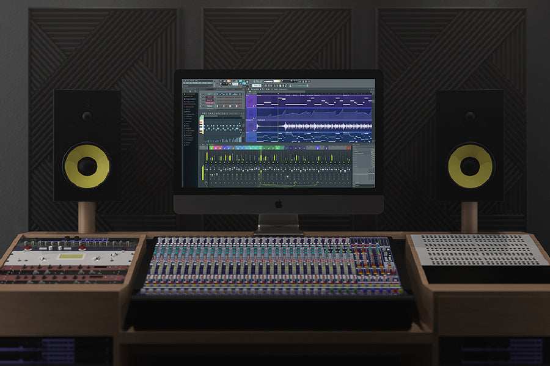
Task: Mute the first channel in the Channel Rack
Action: 201,94
